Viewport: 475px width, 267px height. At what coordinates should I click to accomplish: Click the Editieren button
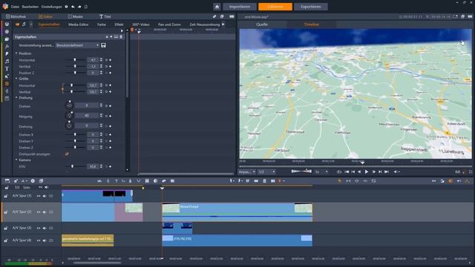click(275, 7)
